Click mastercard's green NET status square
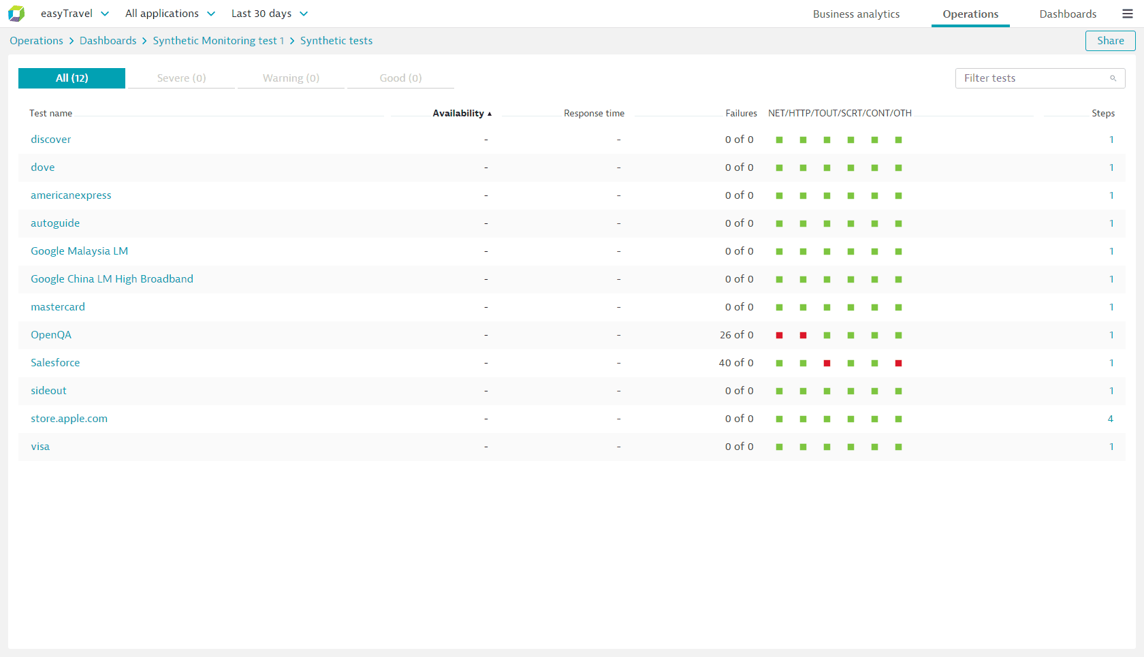 780,307
